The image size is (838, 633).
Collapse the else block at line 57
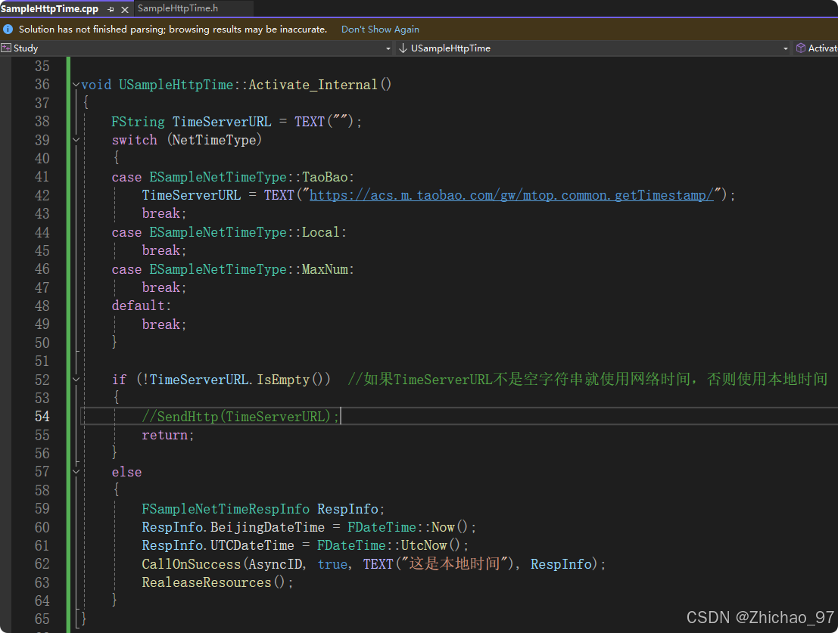(76, 472)
